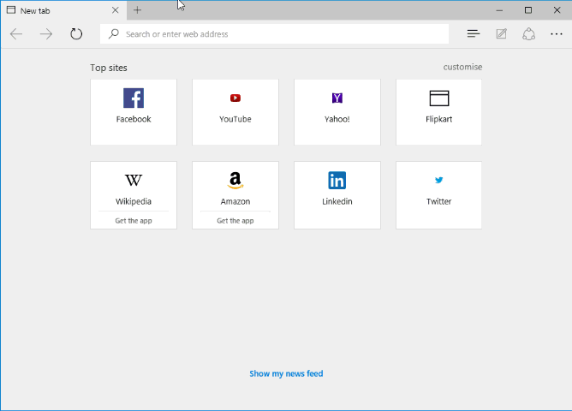572x411 pixels.
Task: Close the browser window
Action: (x=557, y=10)
